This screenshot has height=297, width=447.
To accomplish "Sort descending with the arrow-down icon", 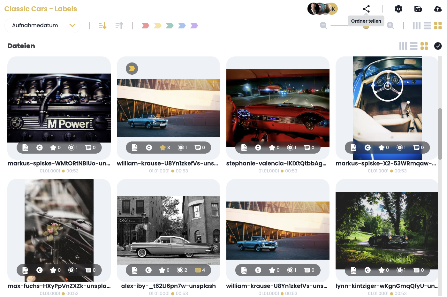I will [x=102, y=26].
